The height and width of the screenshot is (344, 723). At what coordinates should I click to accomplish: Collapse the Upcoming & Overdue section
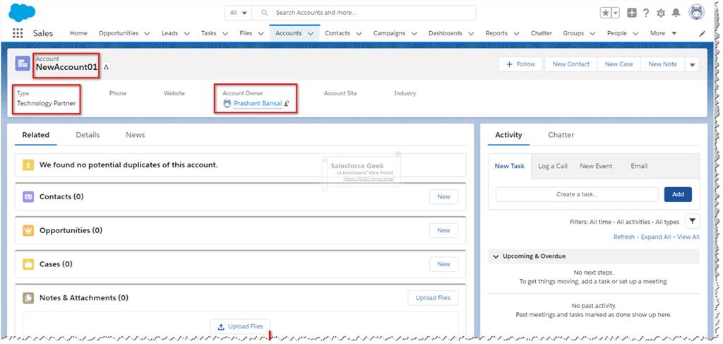pyautogui.click(x=496, y=256)
